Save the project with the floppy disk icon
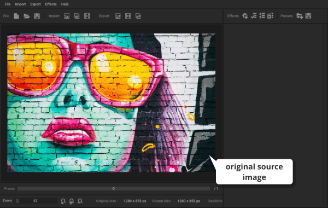328x208 pixels. [37, 16]
